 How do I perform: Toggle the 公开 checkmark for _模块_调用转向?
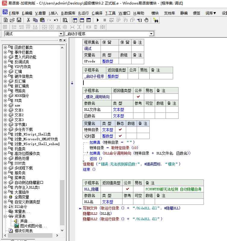pyautogui.click(x=138, y=97)
